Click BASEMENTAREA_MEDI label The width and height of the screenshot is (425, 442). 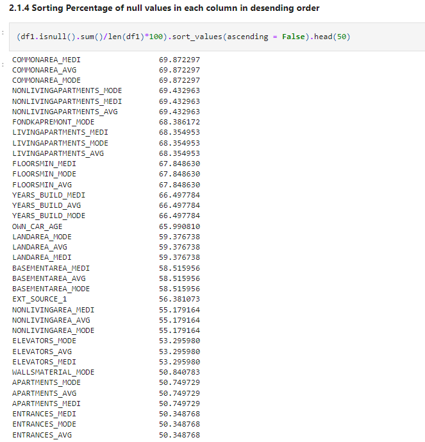click(x=51, y=268)
